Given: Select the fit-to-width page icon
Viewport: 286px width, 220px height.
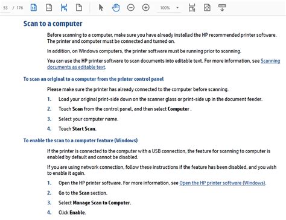Looking at the screenshot, I should (x=49, y=8).
